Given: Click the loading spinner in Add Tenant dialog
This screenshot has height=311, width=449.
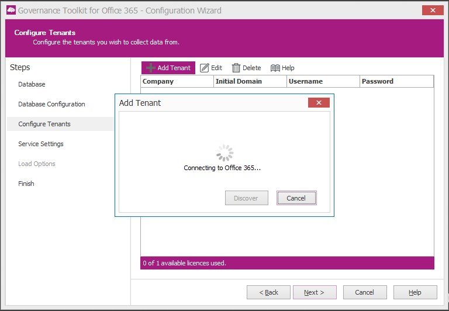Looking at the screenshot, I should pyautogui.click(x=224, y=153).
